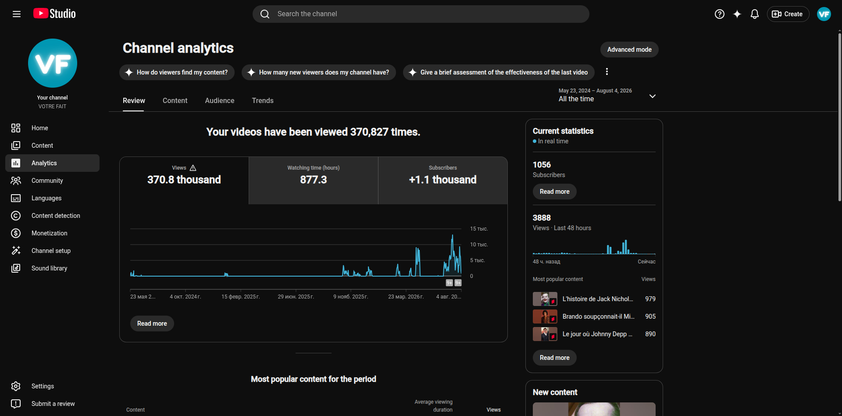Viewport: 842px width, 416px height.
Task: Click the Settings gear icon
Action: point(16,386)
